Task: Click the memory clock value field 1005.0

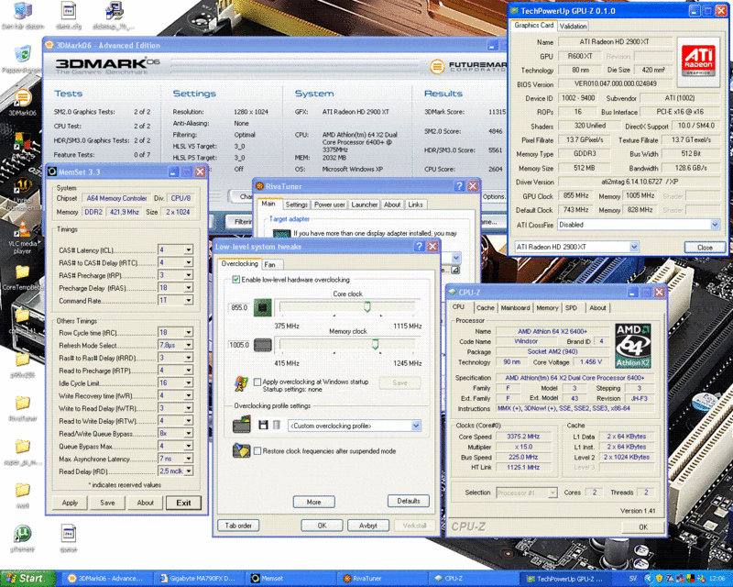Action: pyautogui.click(x=239, y=345)
